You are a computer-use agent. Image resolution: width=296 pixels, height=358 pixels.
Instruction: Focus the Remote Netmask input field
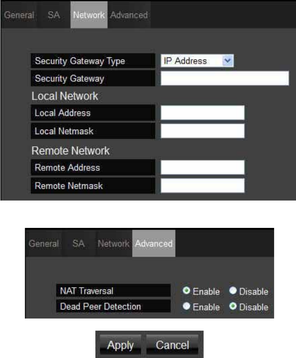coord(202,186)
